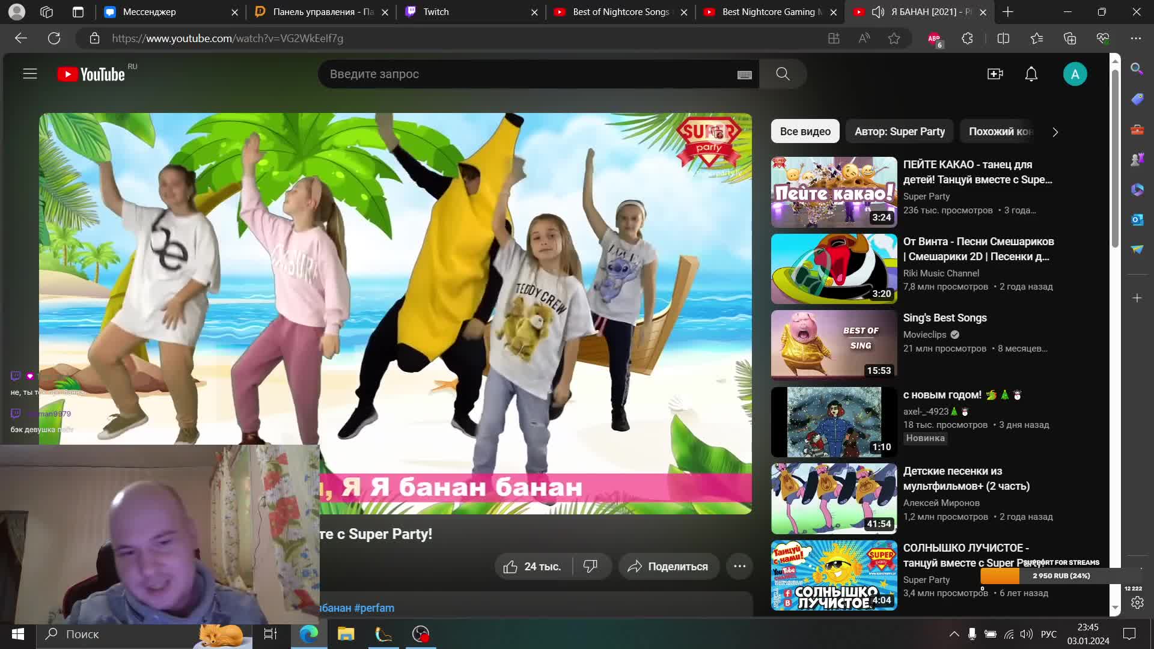Open language switcher РУС in tray
1154x649 pixels.
point(1049,634)
